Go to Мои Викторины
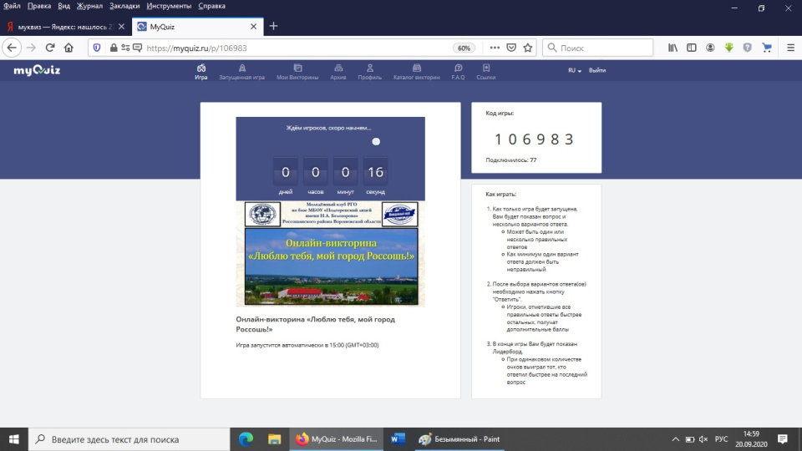This screenshot has height=451, width=802. tap(297, 71)
